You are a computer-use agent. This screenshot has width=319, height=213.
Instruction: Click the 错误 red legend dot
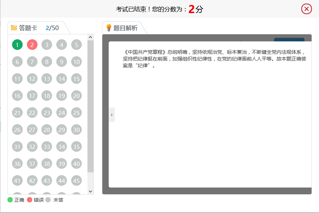pos(29,200)
